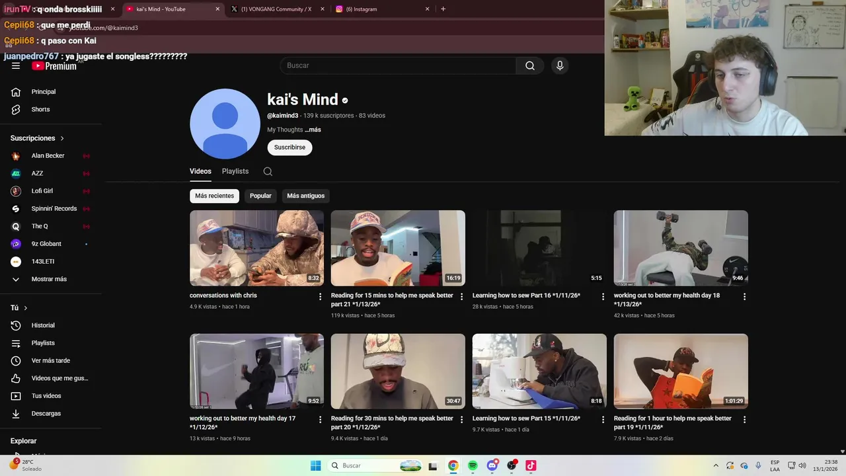Open a new browser tab

(443, 9)
